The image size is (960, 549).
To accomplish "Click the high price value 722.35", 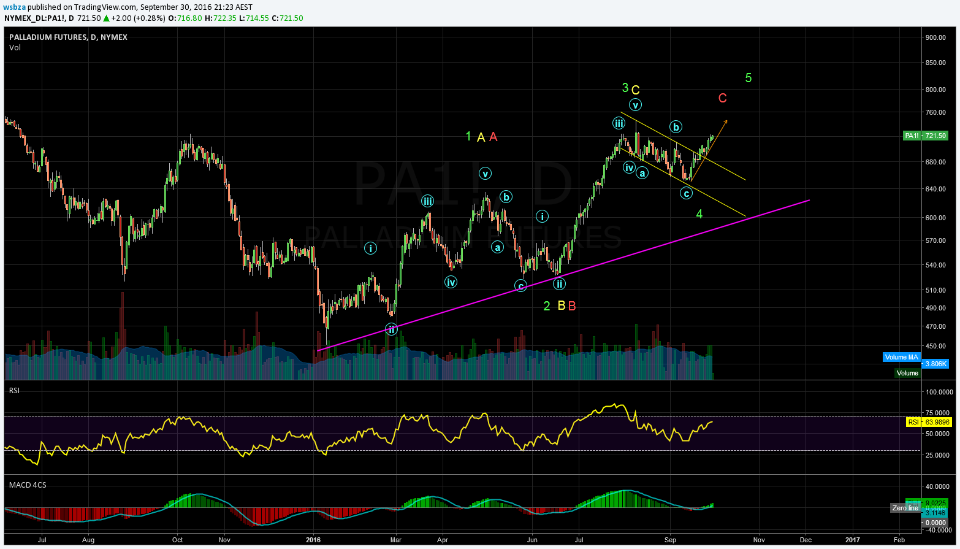I will click(x=225, y=18).
